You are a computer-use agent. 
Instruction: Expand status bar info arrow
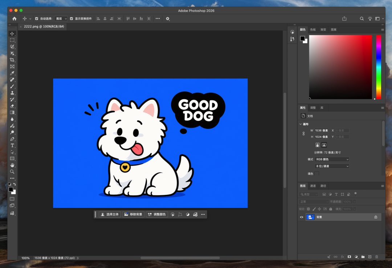pos(78,258)
